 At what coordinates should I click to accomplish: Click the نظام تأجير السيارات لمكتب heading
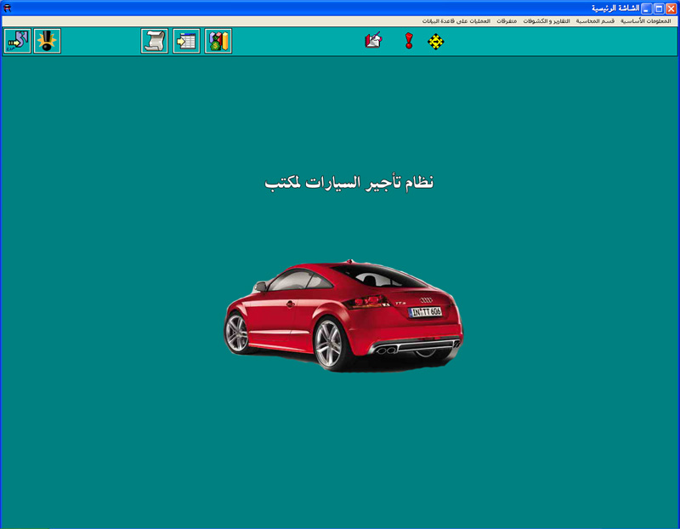(x=349, y=182)
